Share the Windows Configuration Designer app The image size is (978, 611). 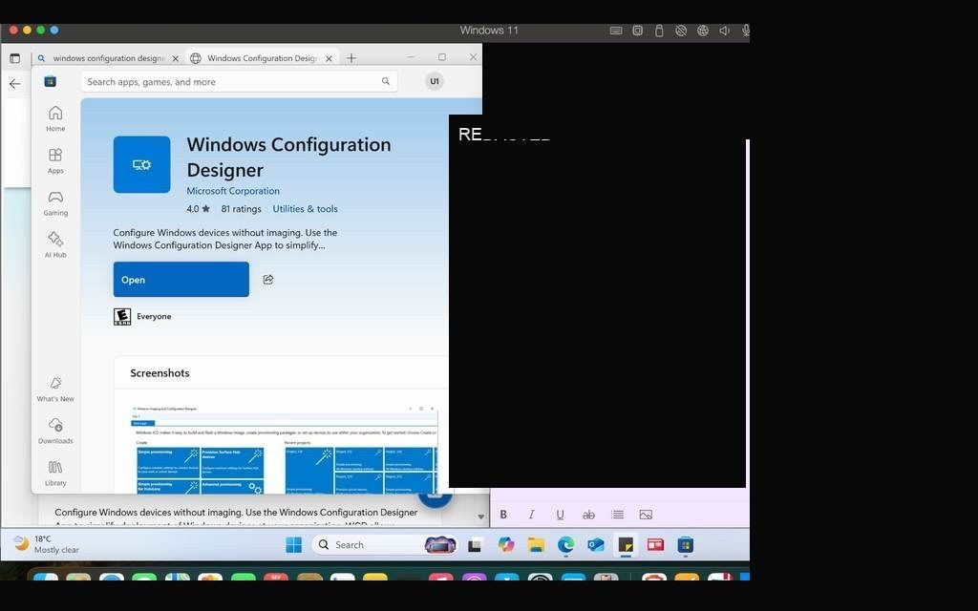268,280
